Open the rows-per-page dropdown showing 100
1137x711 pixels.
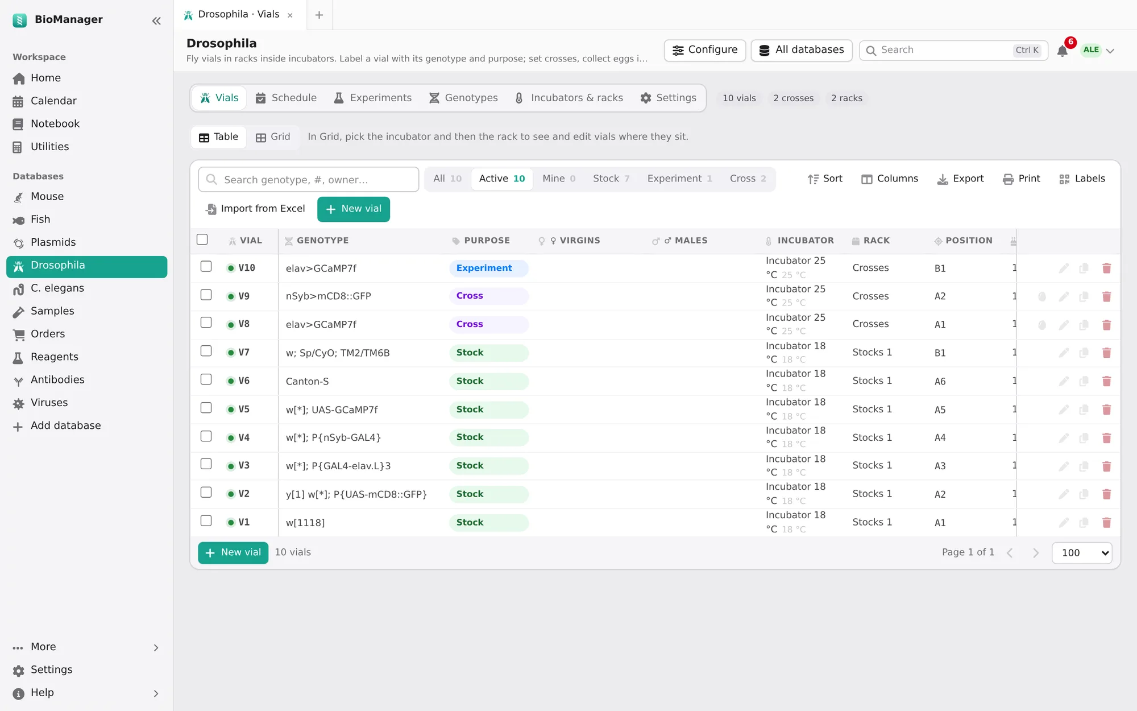1082,553
